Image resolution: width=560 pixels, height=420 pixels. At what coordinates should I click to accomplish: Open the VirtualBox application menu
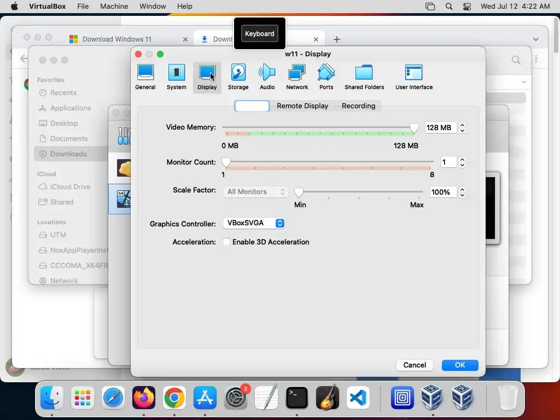coord(48,7)
